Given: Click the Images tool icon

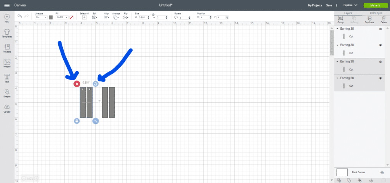Looking at the screenshot, I should (x=7, y=63).
